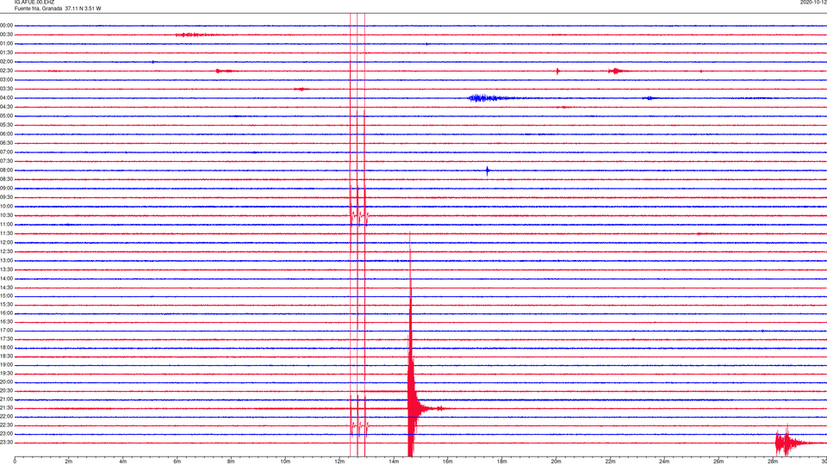Select the 09:00 trace time label
The image size is (827, 465).
pyautogui.click(x=6, y=189)
